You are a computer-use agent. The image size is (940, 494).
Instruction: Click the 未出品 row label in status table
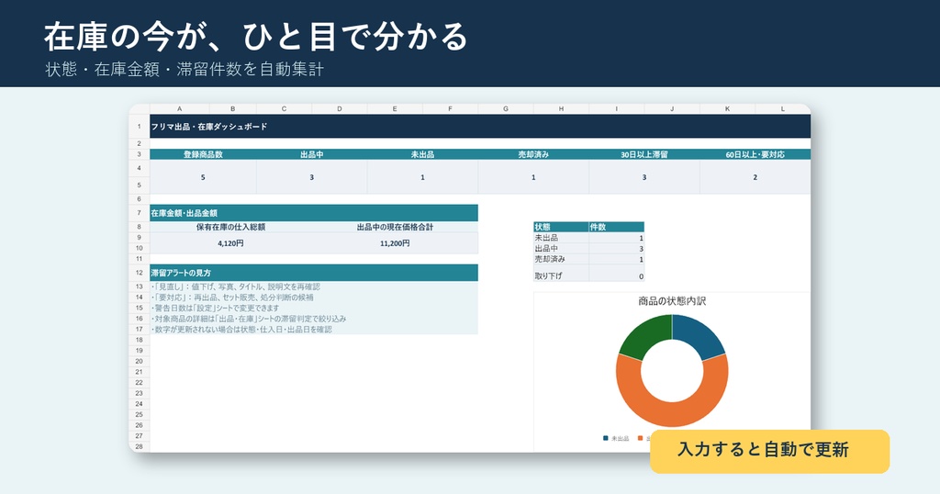[x=561, y=238]
